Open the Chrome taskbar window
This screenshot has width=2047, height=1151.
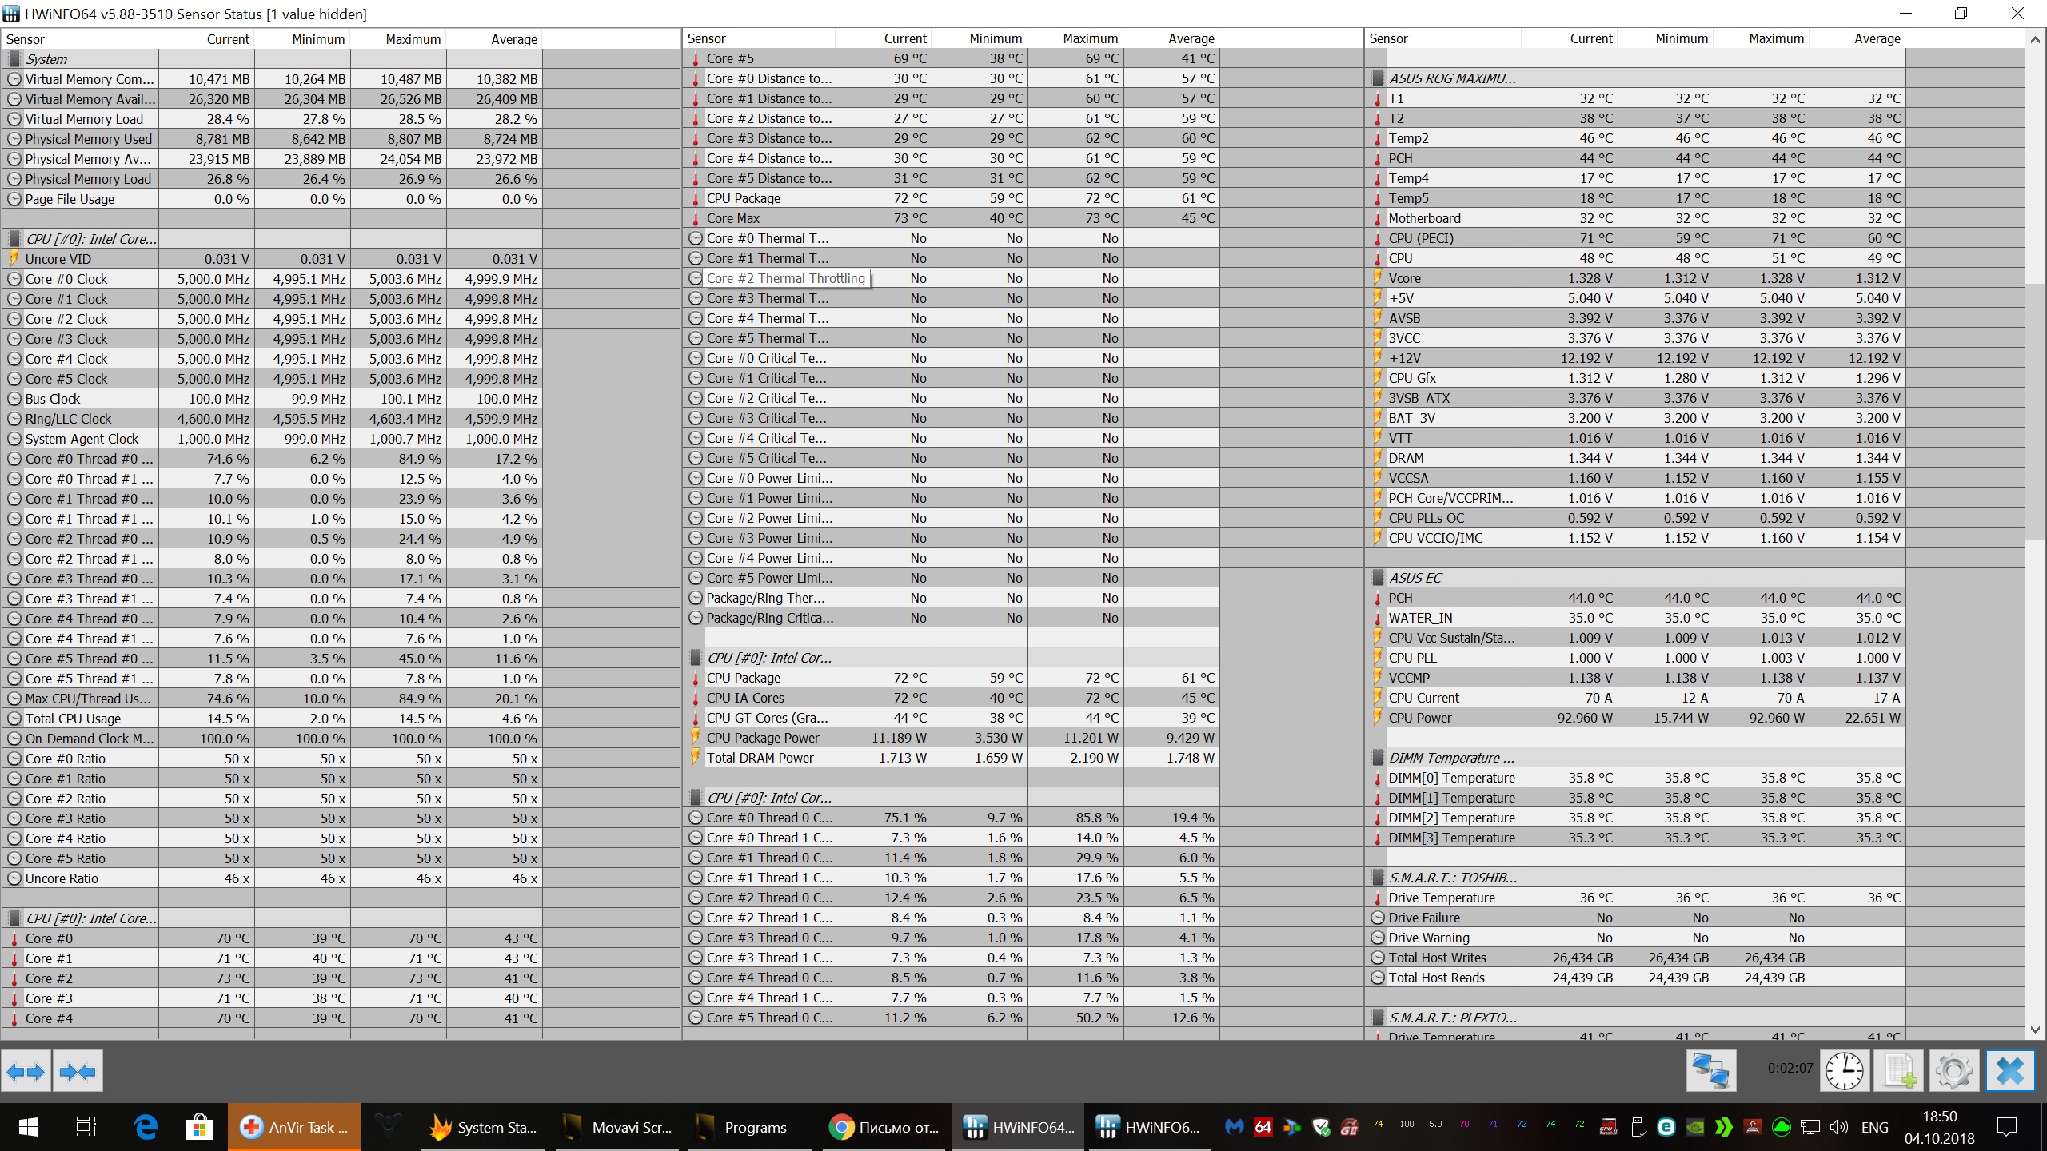[884, 1127]
